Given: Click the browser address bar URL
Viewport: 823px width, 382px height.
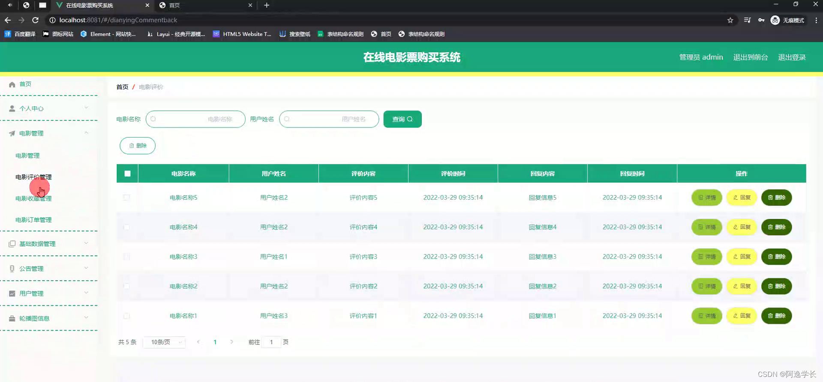Looking at the screenshot, I should (118, 20).
